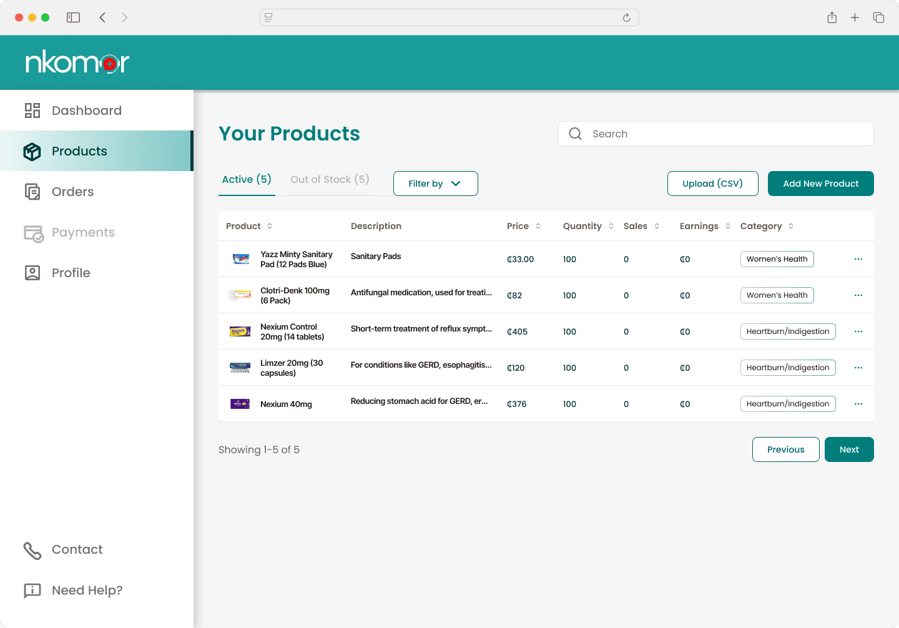
Task: Open the Nexium Control product thumbnail
Action: 240,331
